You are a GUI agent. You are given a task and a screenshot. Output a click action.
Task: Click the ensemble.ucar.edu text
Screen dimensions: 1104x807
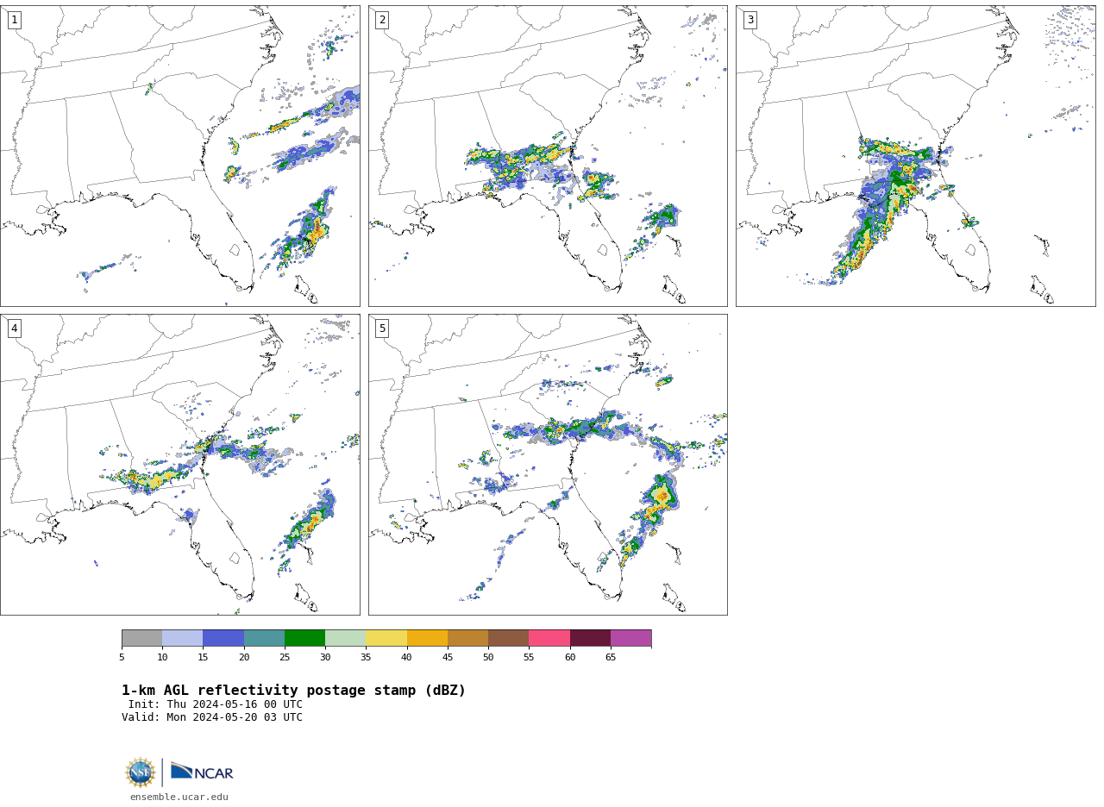tap(179, 798)
